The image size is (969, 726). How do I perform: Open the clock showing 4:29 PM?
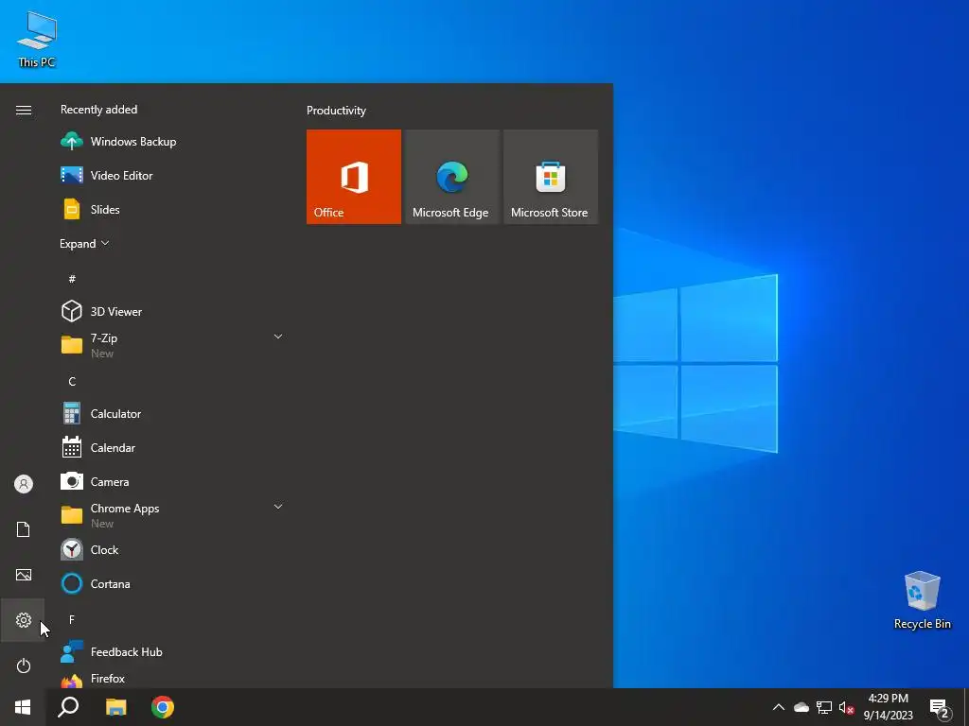888,707
